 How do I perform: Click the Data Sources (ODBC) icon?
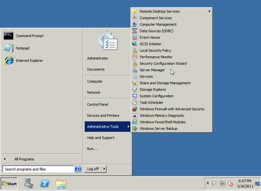click(135, 31)
